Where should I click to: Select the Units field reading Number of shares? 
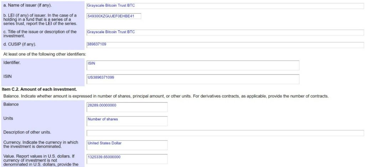(x=127, y=121)
